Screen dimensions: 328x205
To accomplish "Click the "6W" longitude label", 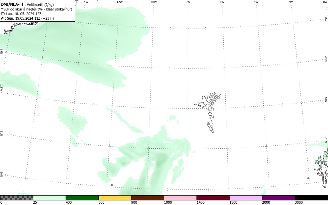I will click(x=222, y=2).
